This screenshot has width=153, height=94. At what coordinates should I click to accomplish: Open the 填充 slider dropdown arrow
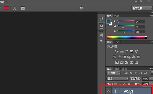151,84
